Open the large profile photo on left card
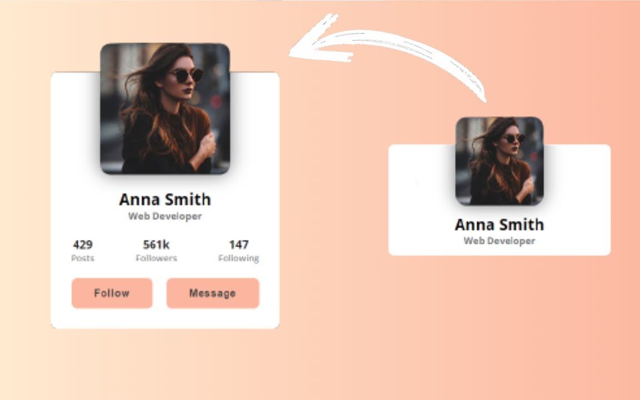Viewport: 640px width, 400px height. click(165, 109)
